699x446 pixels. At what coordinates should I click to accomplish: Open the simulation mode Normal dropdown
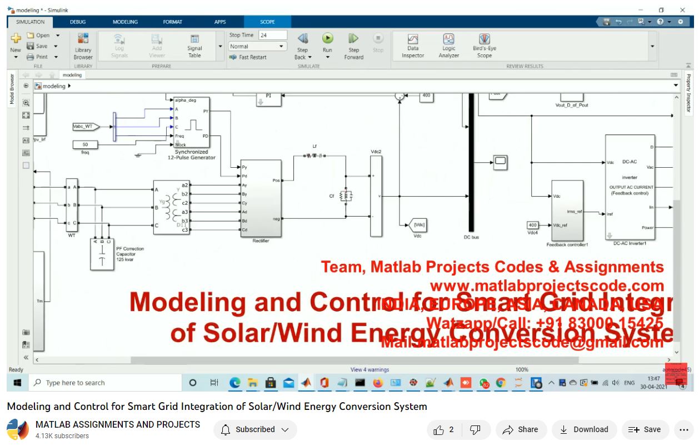[258, 47]
